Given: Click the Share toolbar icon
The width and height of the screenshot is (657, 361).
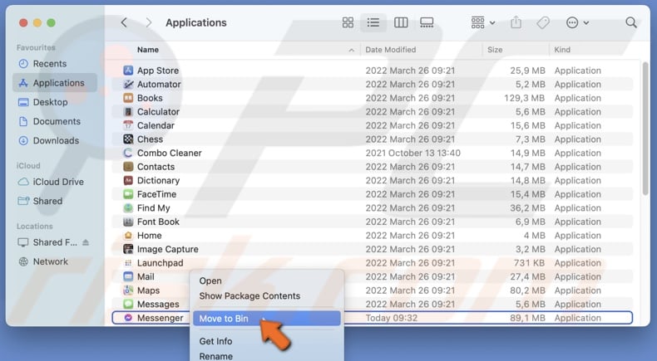Looking at the screenshot, I should point(516,22).
